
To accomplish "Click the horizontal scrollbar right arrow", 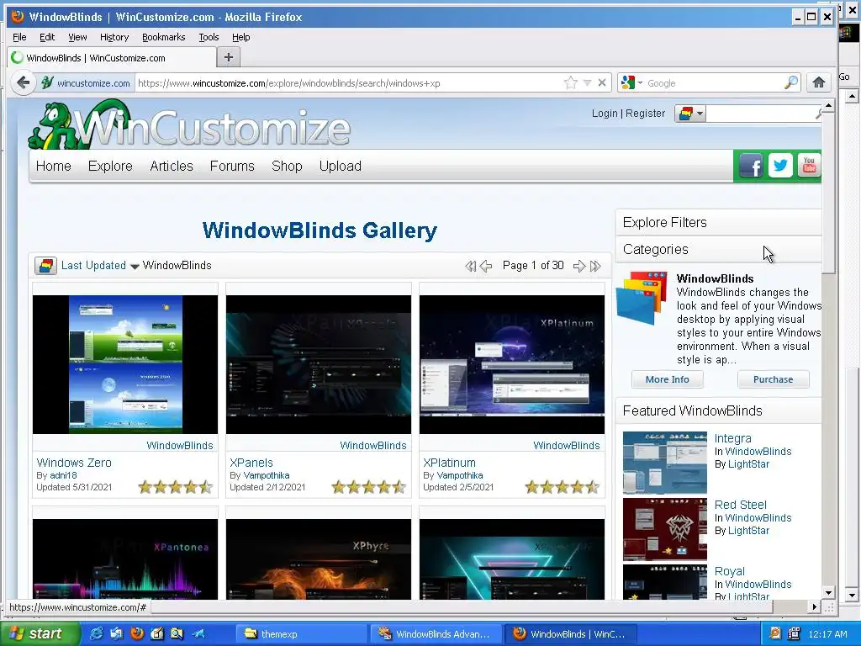I will coord(815,607).
